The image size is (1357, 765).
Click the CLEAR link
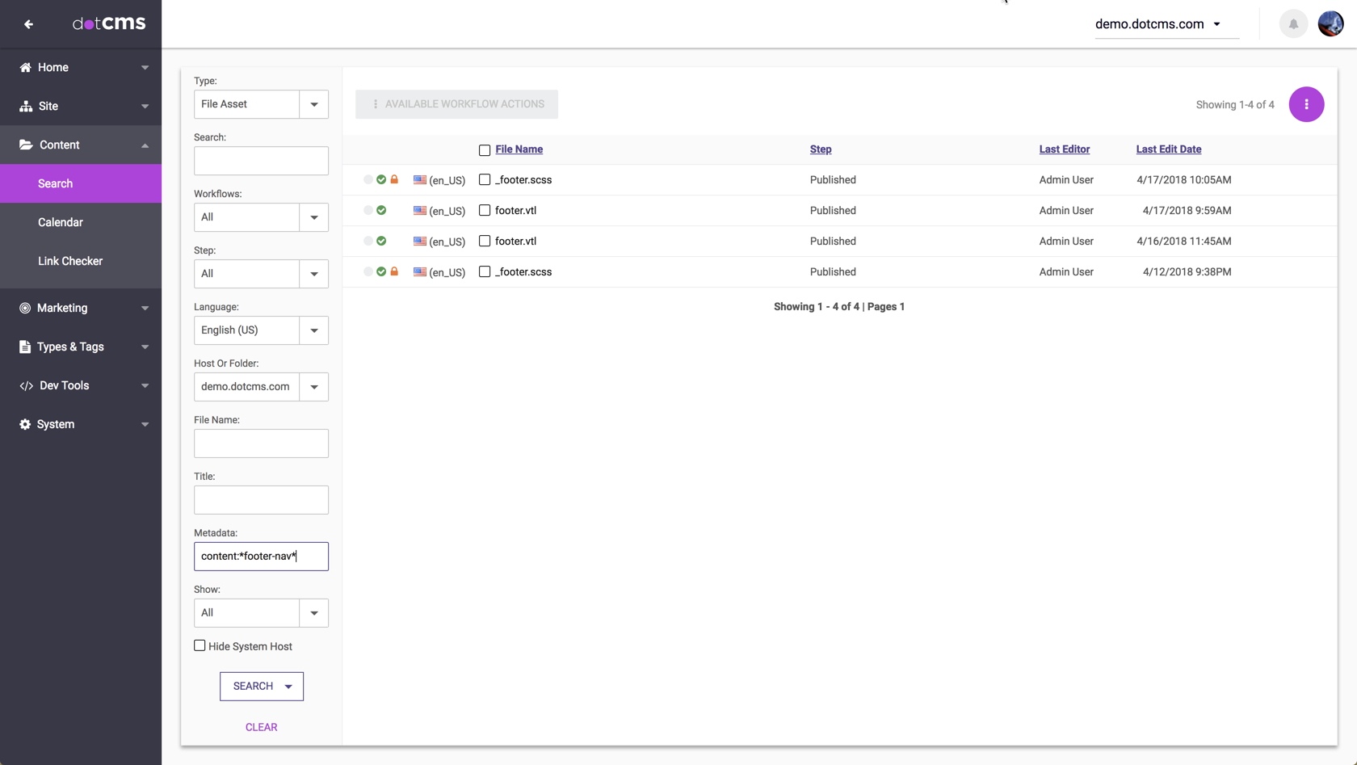(261, 727)
